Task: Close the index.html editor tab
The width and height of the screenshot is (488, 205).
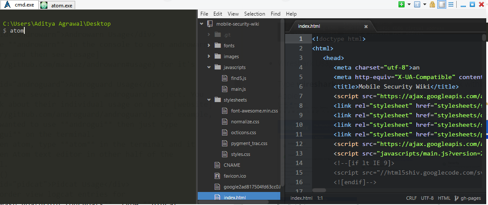Action: click(365, 26)
